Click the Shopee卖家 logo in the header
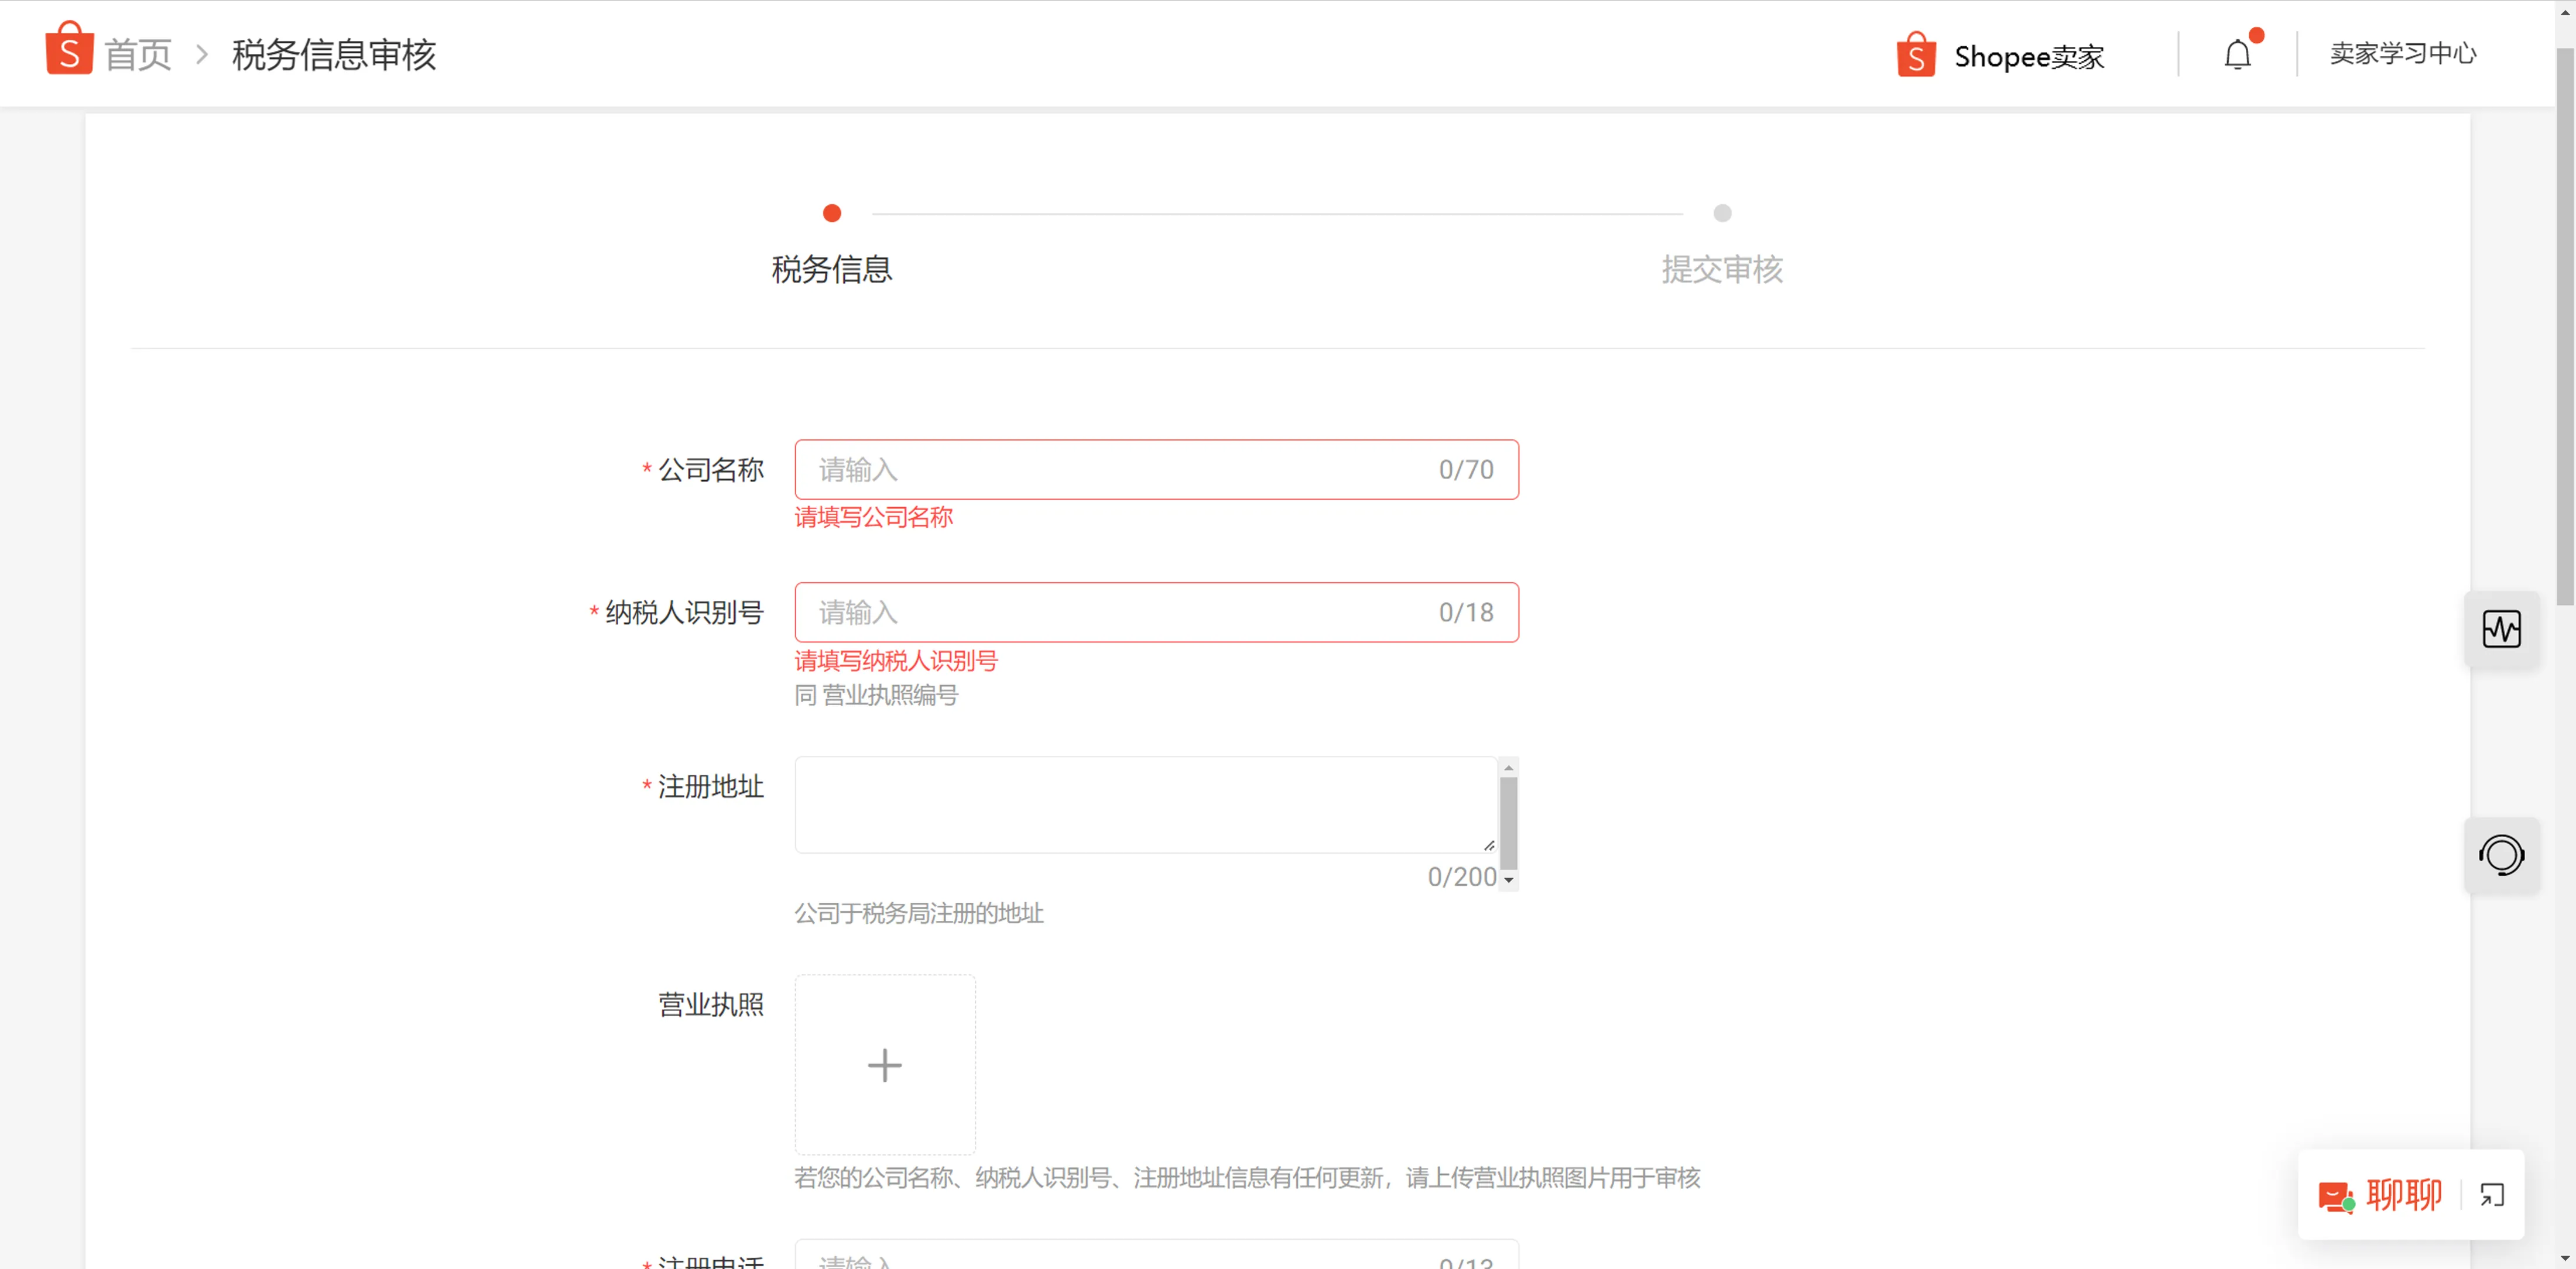The height and width of the screenshot is (1269, 2576). 1916,55
